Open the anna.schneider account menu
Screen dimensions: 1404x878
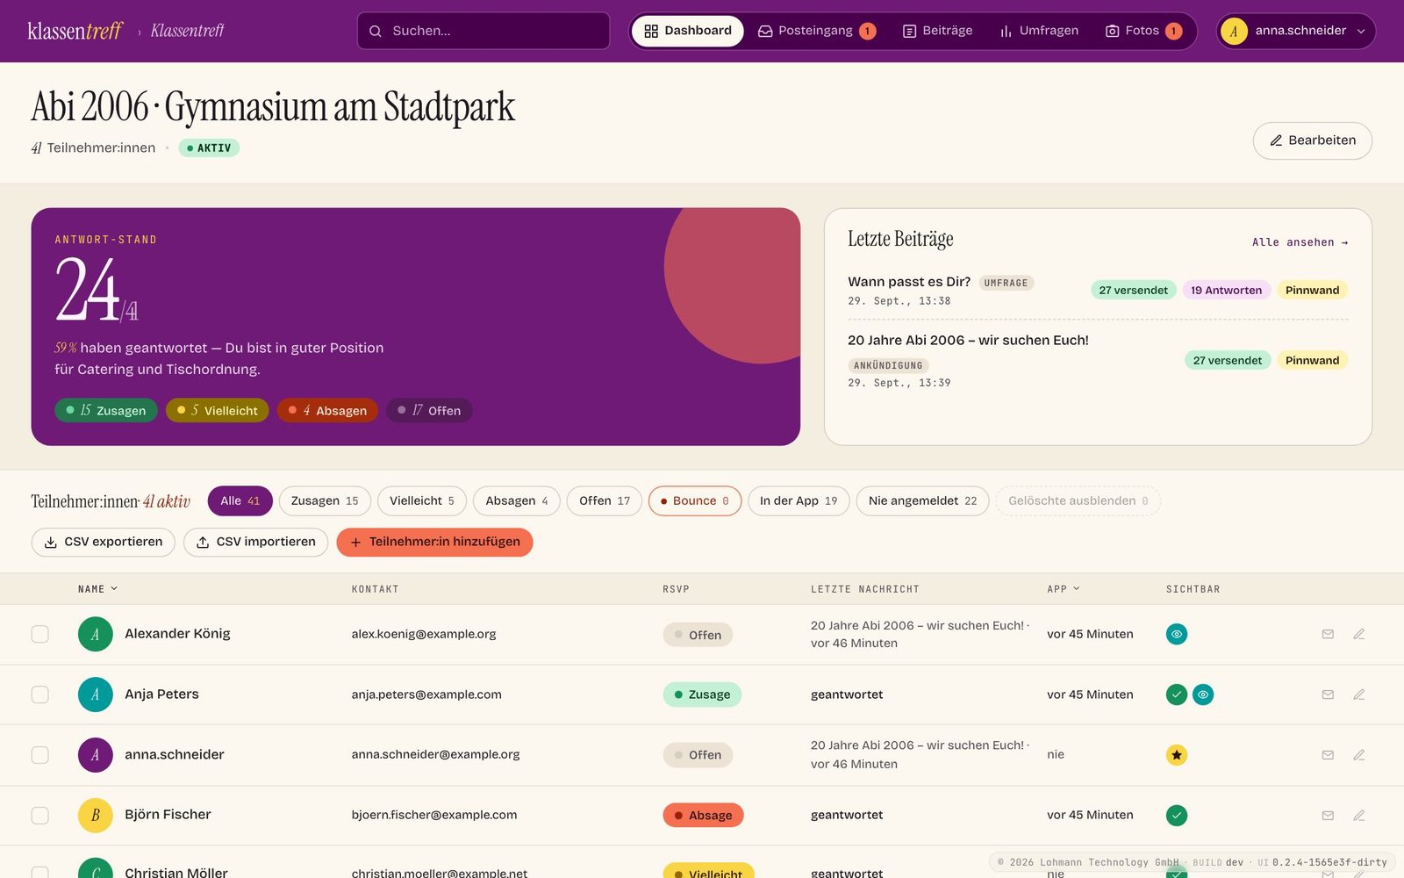pyautogui.click(x=1295, y=31)
